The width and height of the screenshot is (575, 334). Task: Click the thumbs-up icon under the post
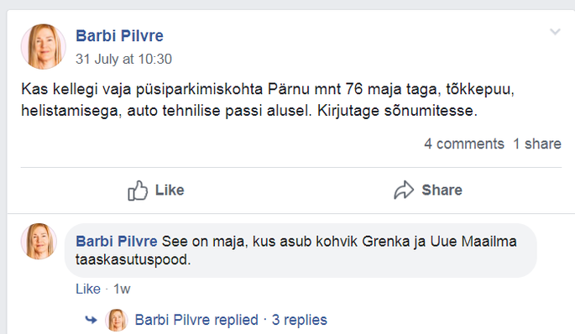click(x=138, y=190)
